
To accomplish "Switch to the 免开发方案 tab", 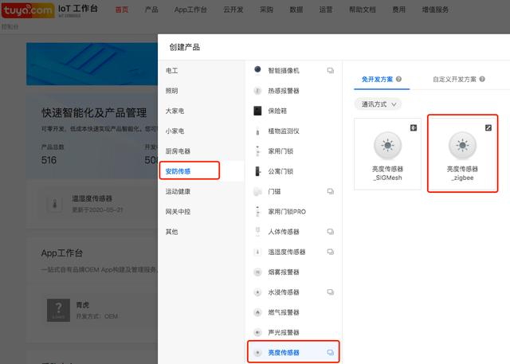I will [377, 80].
